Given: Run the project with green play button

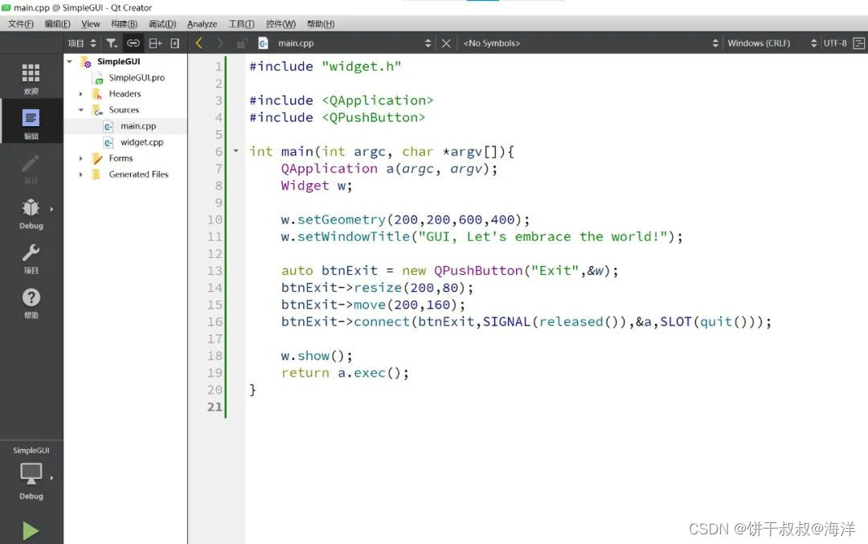Looking at the screenshot, I should click(31, 530).
